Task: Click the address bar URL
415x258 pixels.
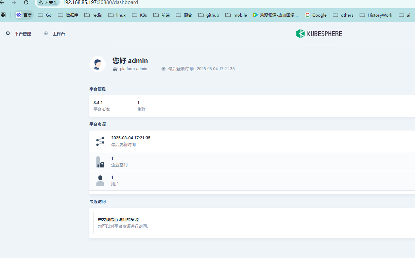Action: [x=100, y=2]
